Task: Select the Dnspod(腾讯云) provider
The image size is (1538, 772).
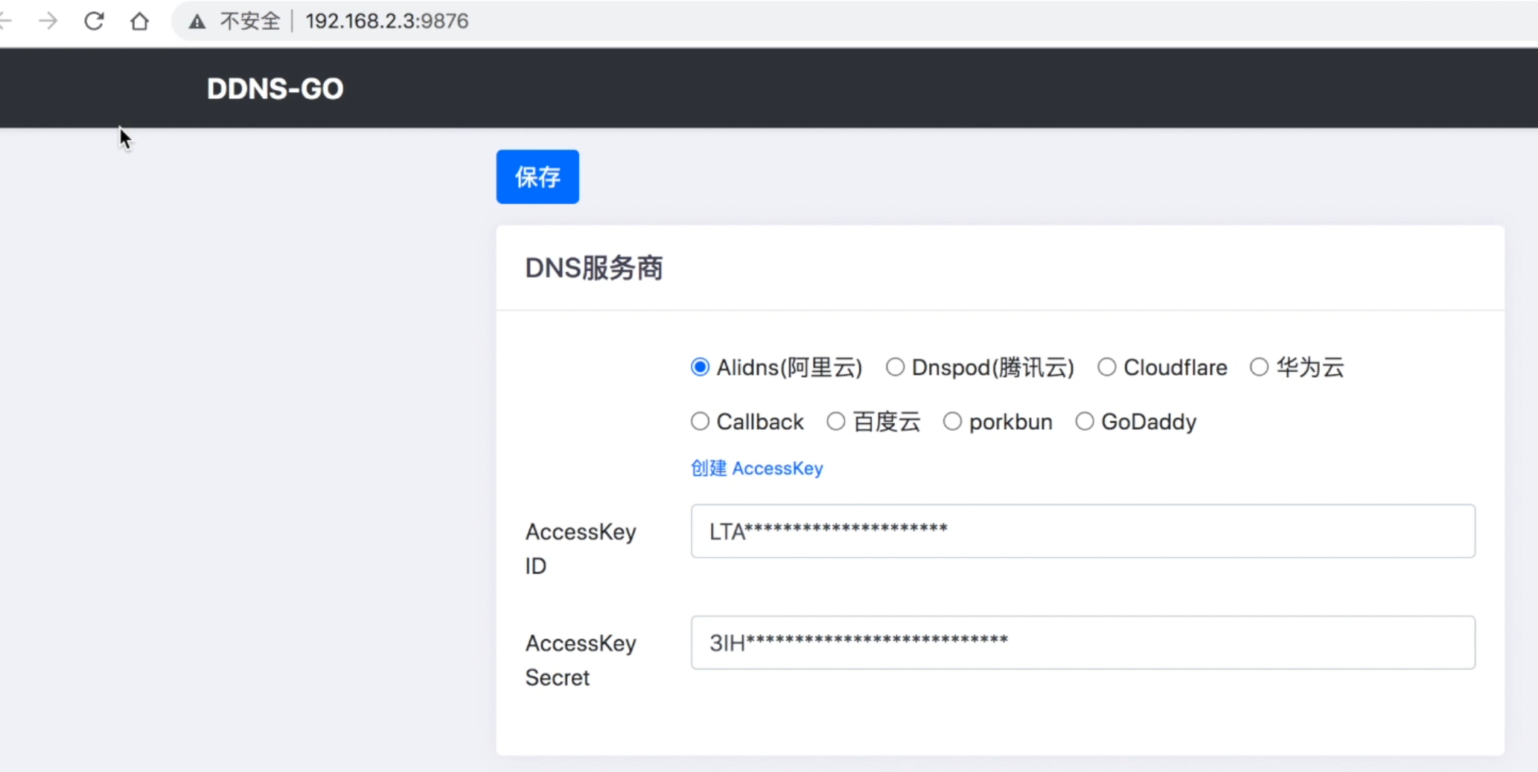Action: (x=895, y=367)
